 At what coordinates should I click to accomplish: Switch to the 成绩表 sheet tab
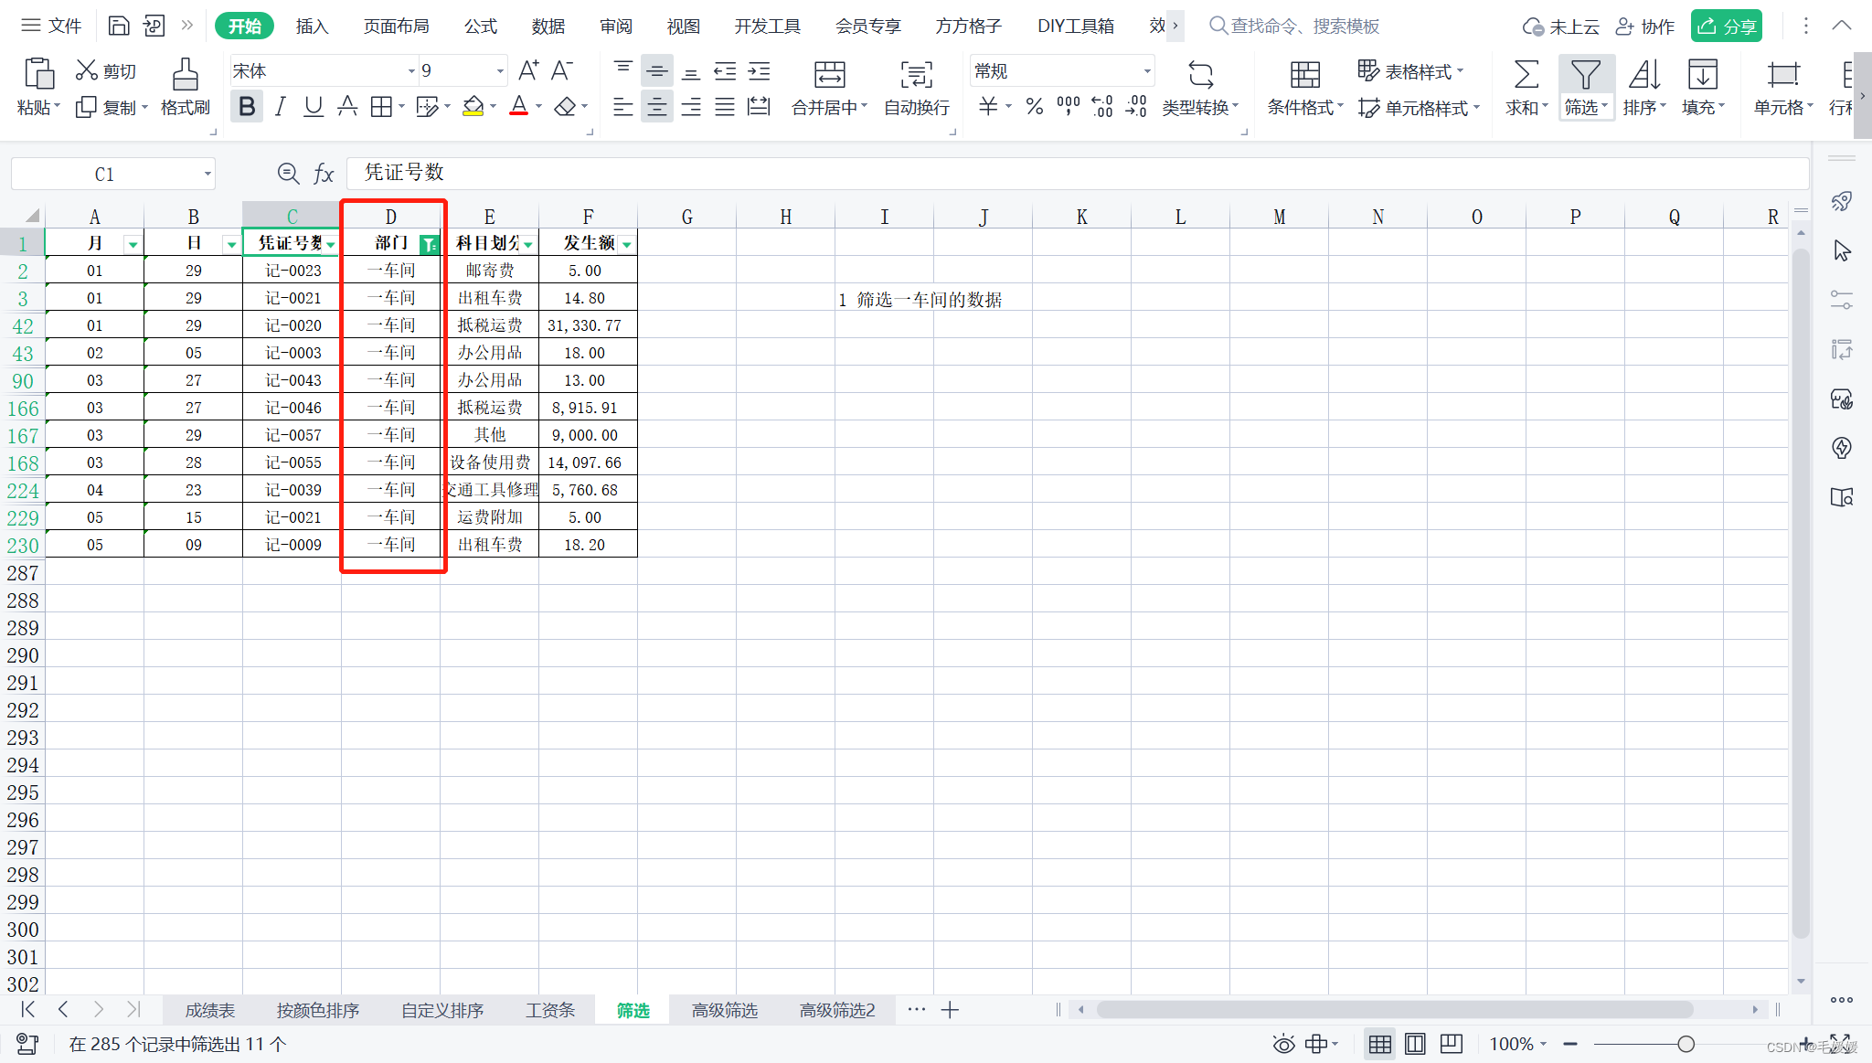point(210,1010)
